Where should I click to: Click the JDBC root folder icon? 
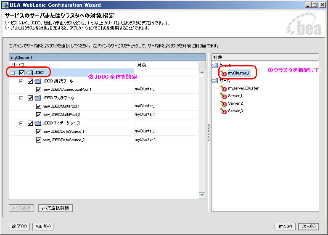coord(29,73)
